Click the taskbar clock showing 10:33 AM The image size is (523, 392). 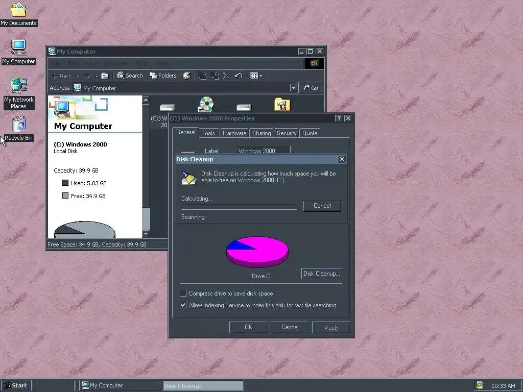click(x=503, y=386)
